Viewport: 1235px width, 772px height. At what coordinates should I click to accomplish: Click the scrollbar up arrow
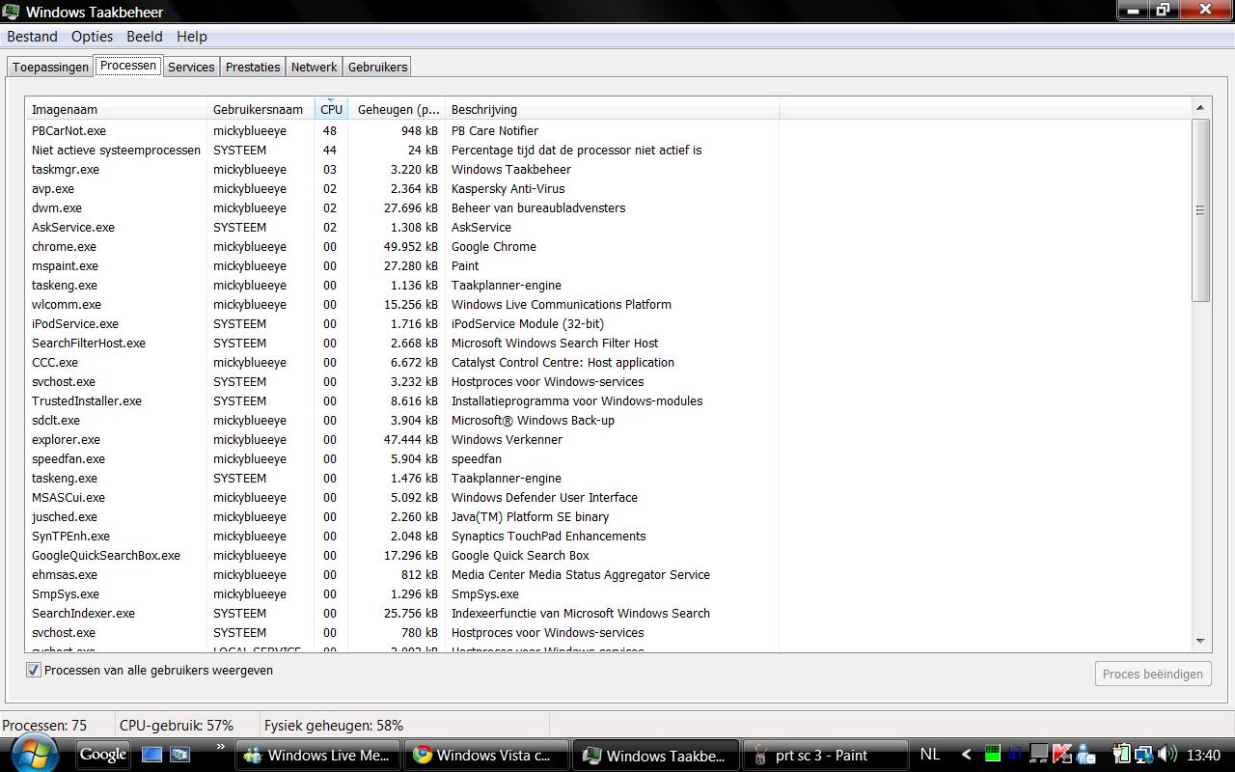pos(1201,108)
